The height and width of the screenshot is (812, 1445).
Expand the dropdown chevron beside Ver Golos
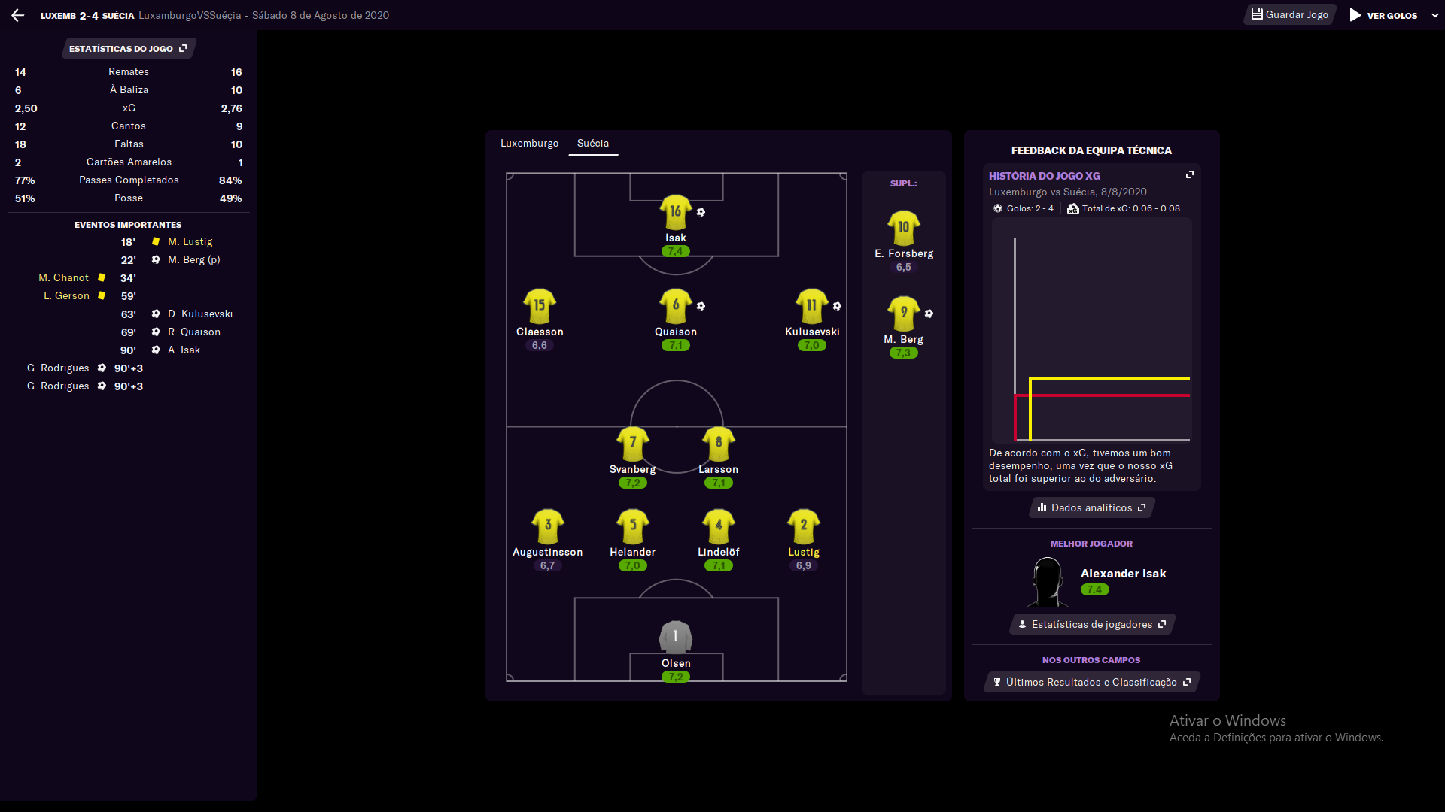click(1434, 15)
